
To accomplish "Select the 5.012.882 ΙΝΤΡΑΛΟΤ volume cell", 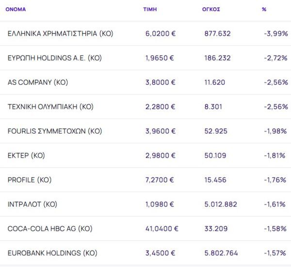I will click(x=221, y=204).
